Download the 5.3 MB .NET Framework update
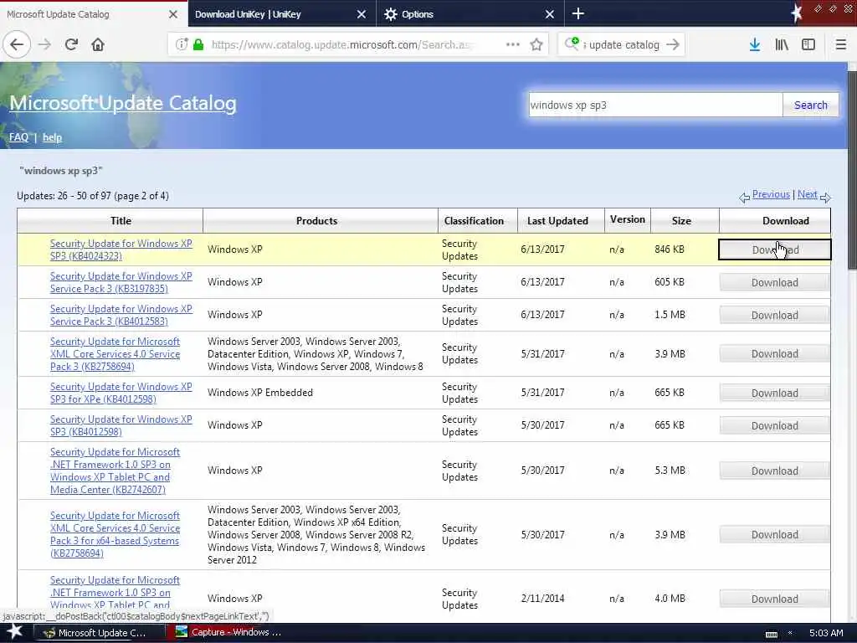Viewport: 857px width, 643px height. coord(774,471)
